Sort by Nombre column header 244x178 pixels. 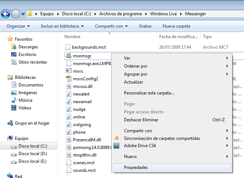(x=72, y=37)
